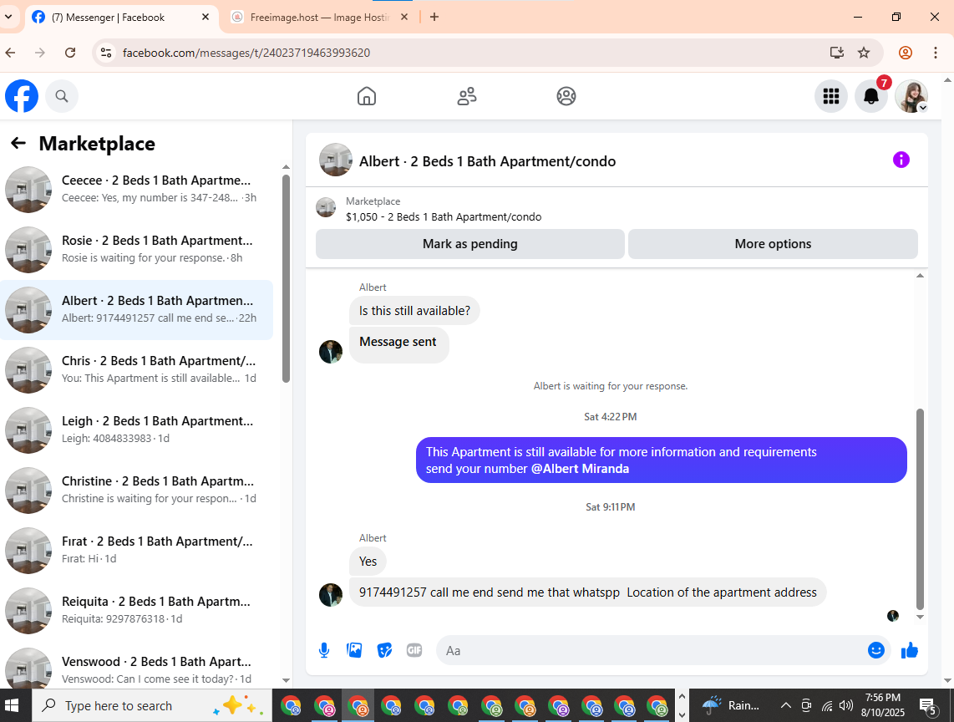Open the Windows notification center icon
Image resolution: width=954 pixels, height=722 pixels.
[928, 706]
